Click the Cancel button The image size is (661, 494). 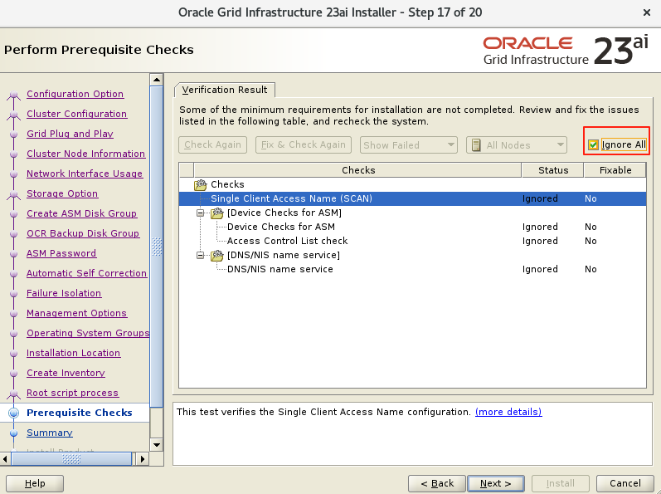point(625,483)
